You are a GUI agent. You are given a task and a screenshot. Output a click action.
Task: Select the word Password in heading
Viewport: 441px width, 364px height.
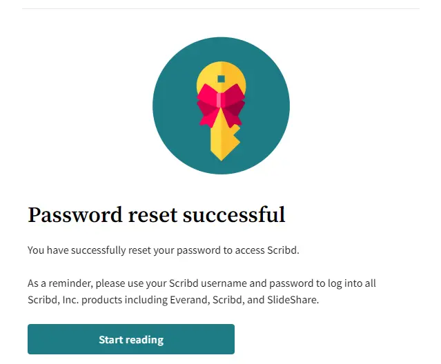point(75,215)
